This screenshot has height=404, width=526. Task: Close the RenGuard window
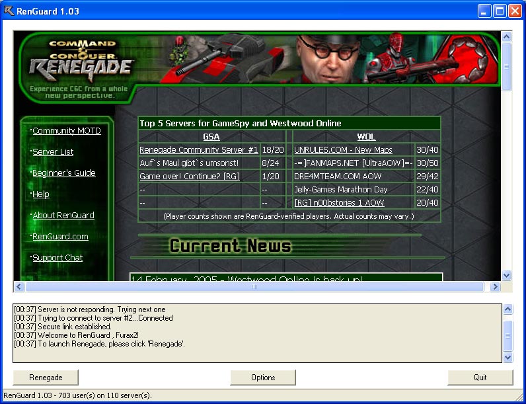[x=515, y=11]
